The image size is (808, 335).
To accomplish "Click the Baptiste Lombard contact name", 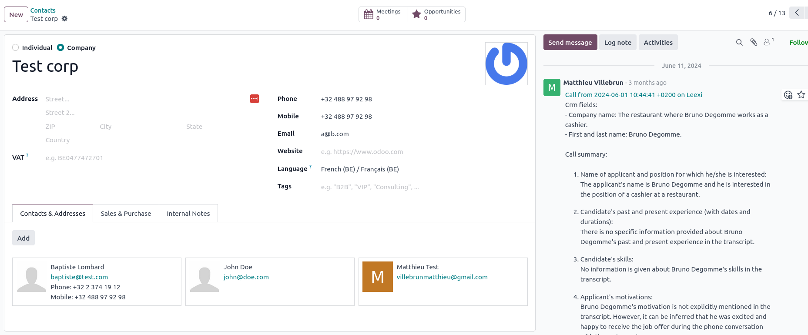I will coord(77,267).
